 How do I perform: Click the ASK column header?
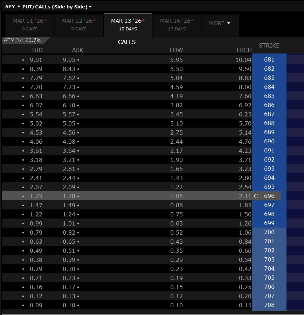coord(77,50)
